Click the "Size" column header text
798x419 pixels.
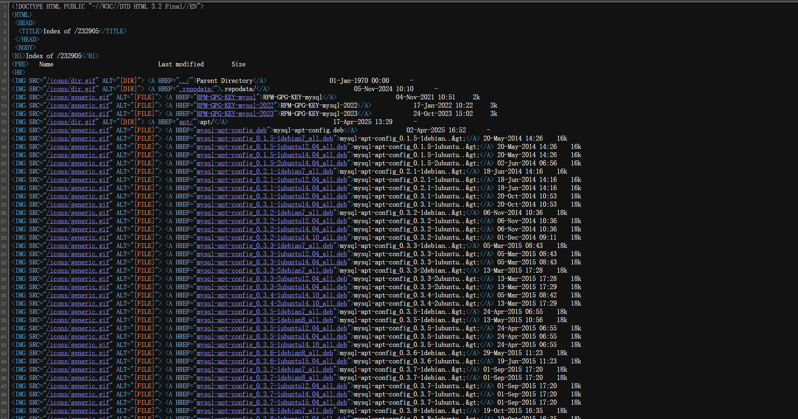[238, 64]
